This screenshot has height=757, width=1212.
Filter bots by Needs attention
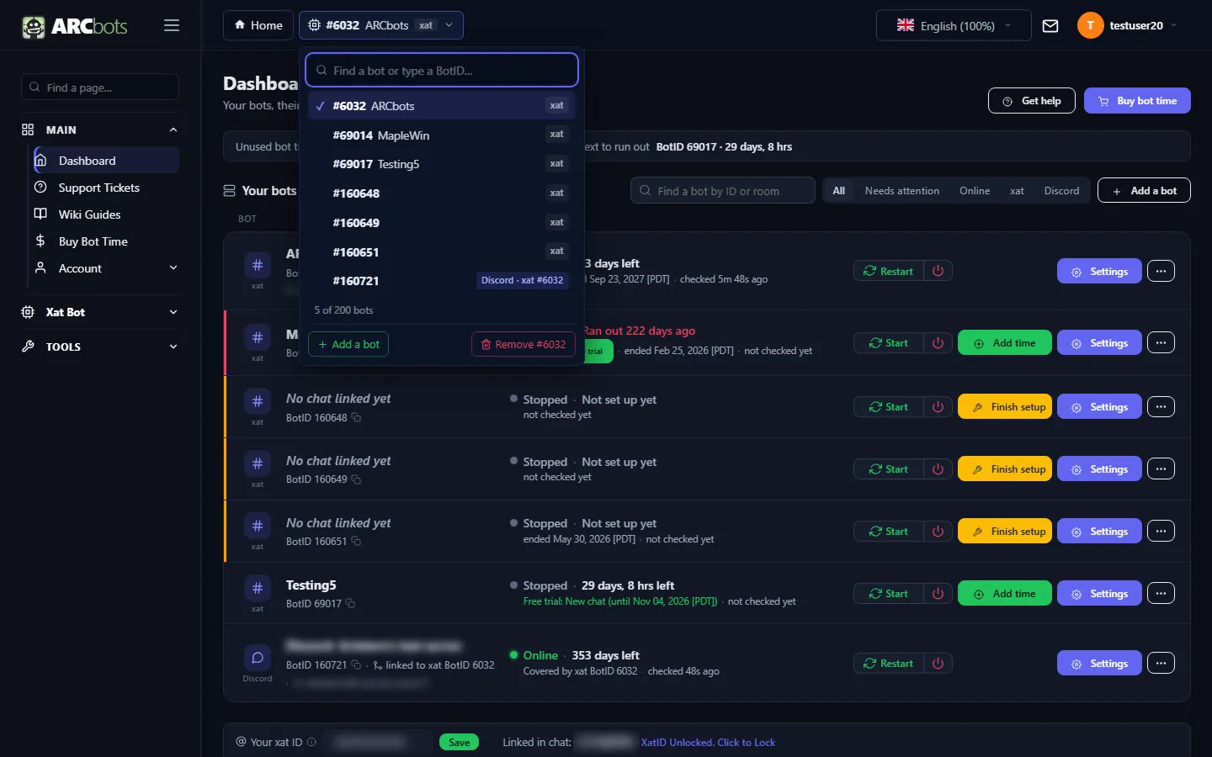902,191
